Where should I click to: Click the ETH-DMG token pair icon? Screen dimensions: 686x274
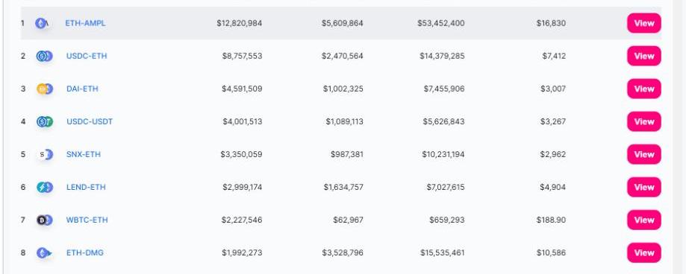(44, 252)
